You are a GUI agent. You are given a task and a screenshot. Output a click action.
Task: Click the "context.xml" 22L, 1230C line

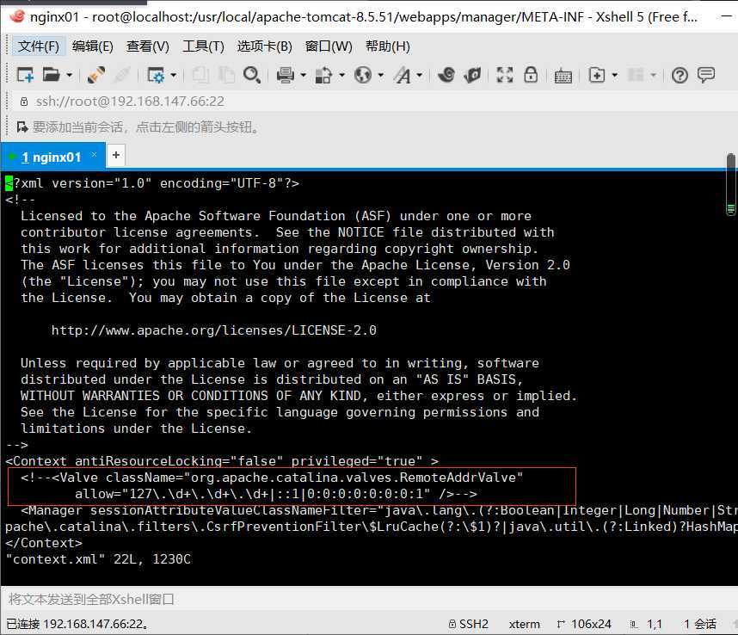(98, 559)
